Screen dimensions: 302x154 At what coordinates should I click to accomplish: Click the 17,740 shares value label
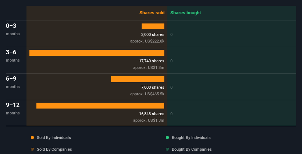click(x=152, y=61)
